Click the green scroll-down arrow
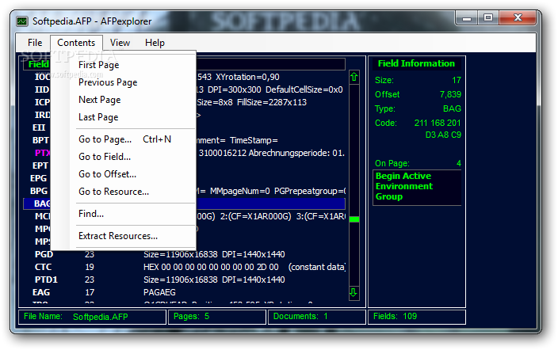 [354, 293]
